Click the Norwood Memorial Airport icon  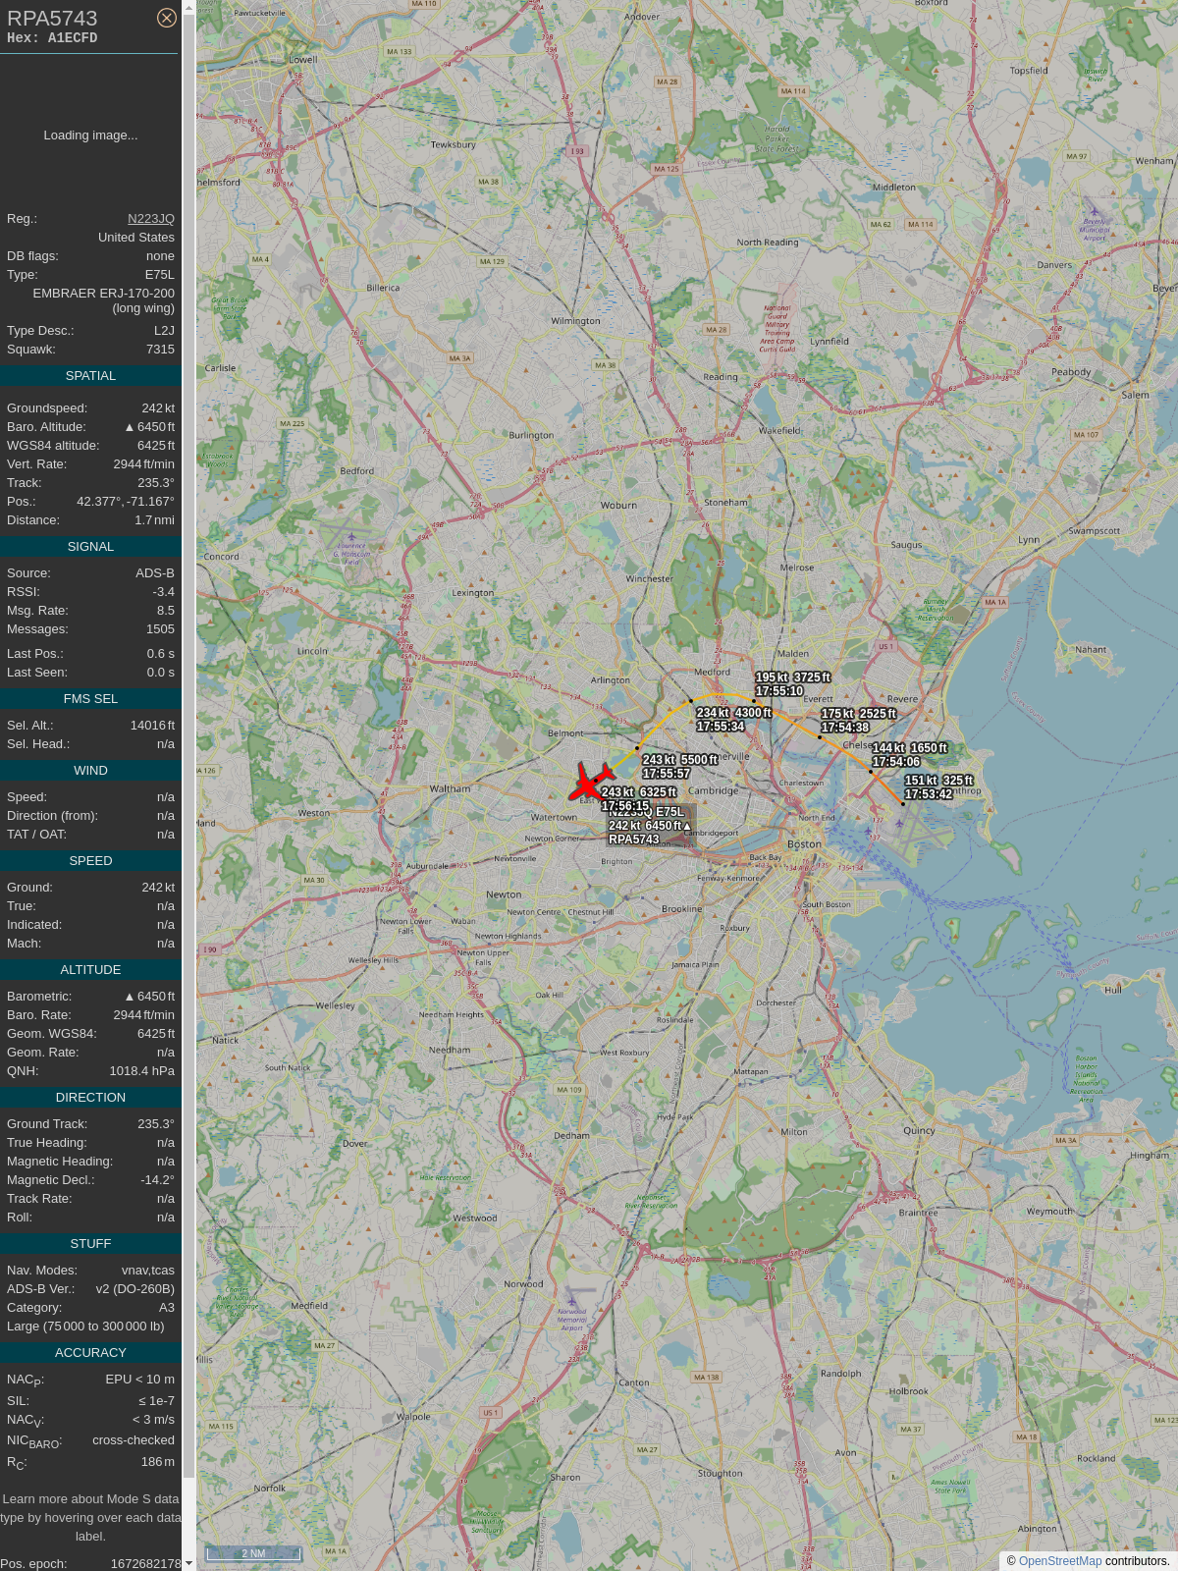tap(571, 1300)
